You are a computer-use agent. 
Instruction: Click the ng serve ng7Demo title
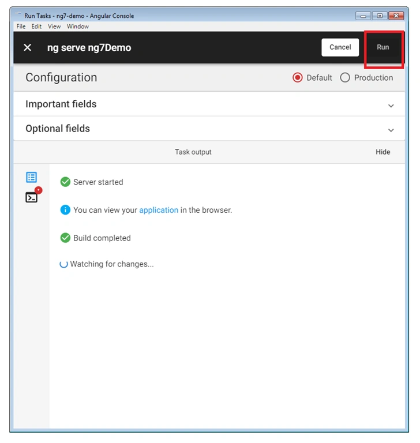89,48
